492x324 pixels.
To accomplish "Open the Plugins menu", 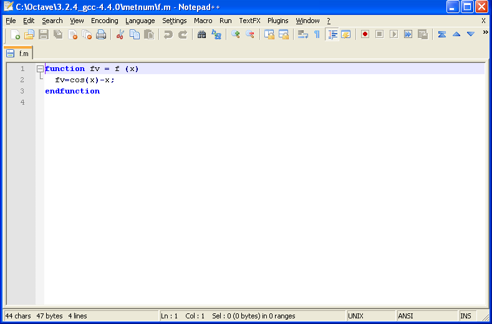I will pos(277,21).
